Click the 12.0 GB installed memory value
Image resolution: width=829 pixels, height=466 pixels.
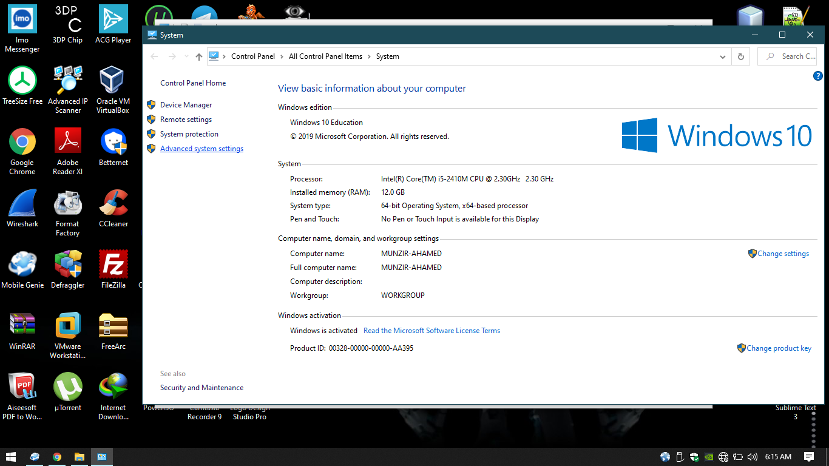[393, 192]
